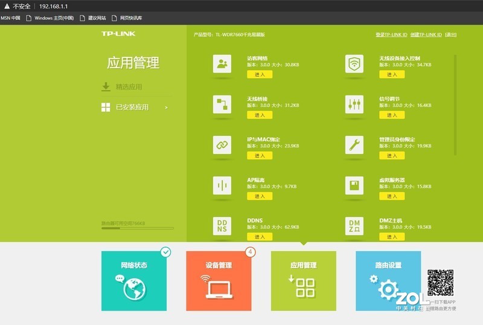Expand the 已安装应用 chevron arrow
483x325 pixels.
click(167, 108)
